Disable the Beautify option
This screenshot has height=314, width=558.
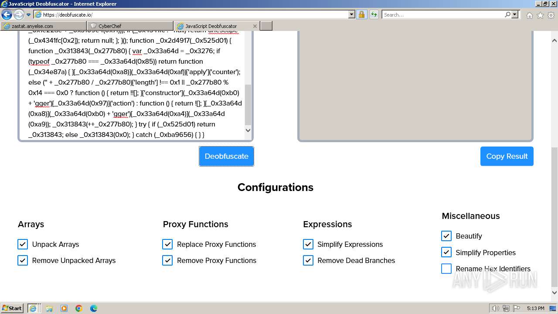click(x=446, y=236)
